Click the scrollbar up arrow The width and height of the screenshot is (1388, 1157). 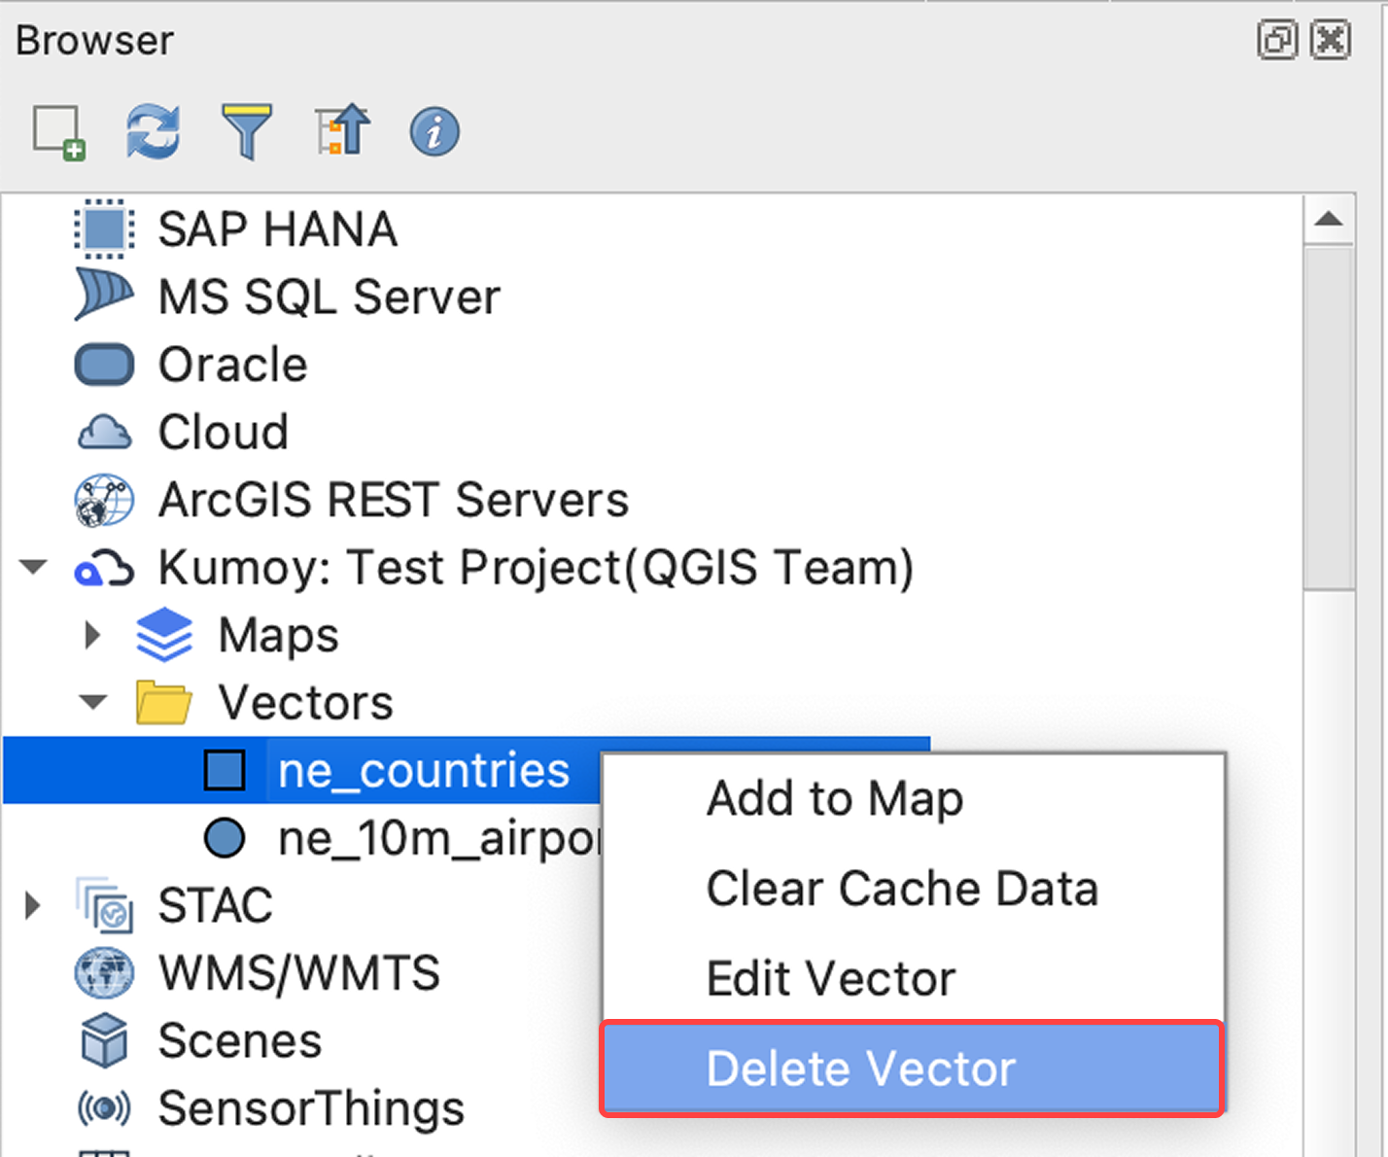pyautogui.click(x=1328, y=220)
